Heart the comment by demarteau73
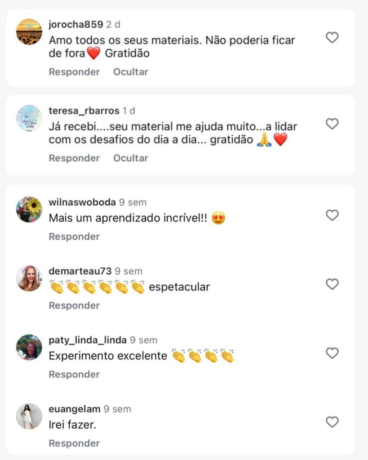 pos(332,284)
